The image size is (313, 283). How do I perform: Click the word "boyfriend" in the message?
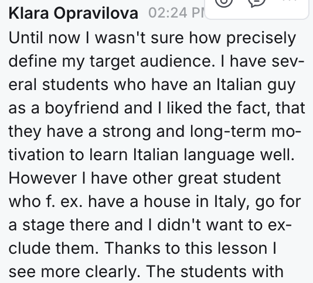coord(81,109)
